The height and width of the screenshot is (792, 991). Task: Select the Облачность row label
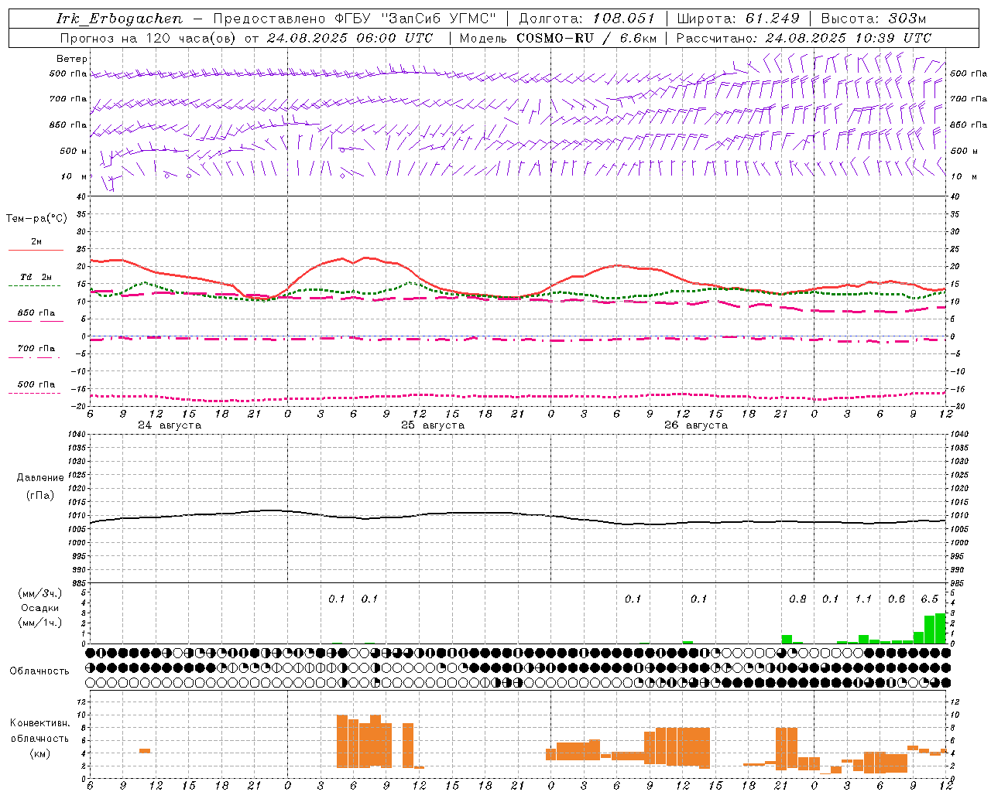pos(39,671)
